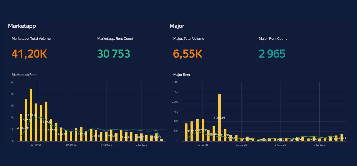Click the 'Major Rent' chart title
This screenshot has height=166, width=357.
182,75
